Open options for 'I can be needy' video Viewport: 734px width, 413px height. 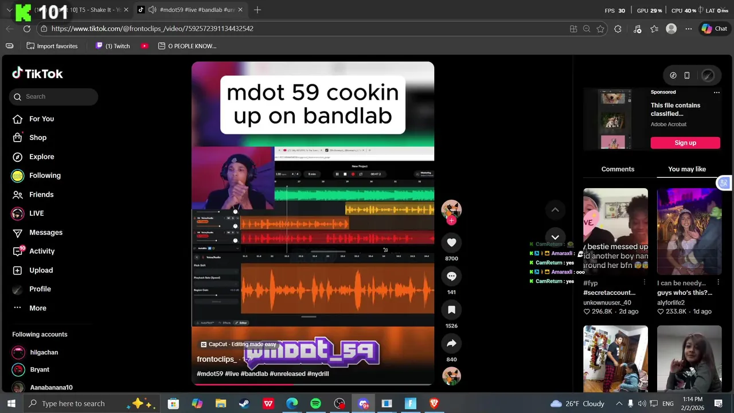coord(718,283)
